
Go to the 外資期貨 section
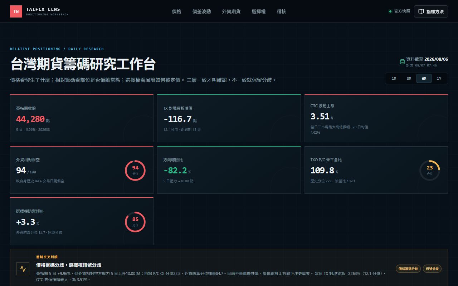(x=231, y=11)
